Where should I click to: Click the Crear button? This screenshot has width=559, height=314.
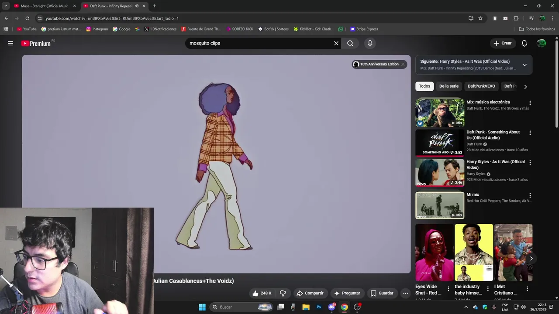click(503, 43)
